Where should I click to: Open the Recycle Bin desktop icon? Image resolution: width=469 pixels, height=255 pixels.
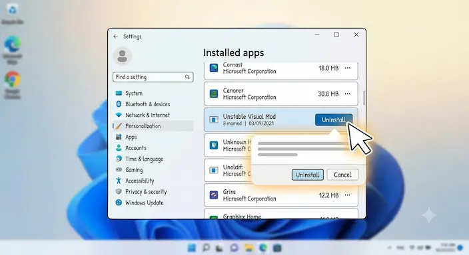pyautogui.click(x=12, y=14)
